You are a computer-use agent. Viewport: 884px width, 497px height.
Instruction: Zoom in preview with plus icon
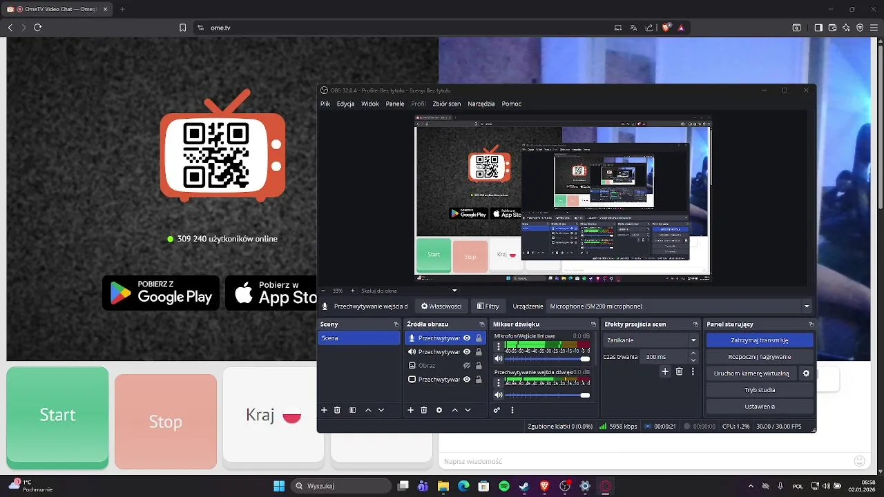352,291
